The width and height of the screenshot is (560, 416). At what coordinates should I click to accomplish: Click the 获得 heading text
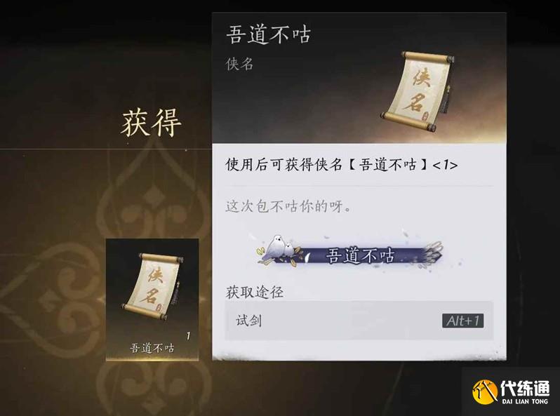[x=151, y=123]
